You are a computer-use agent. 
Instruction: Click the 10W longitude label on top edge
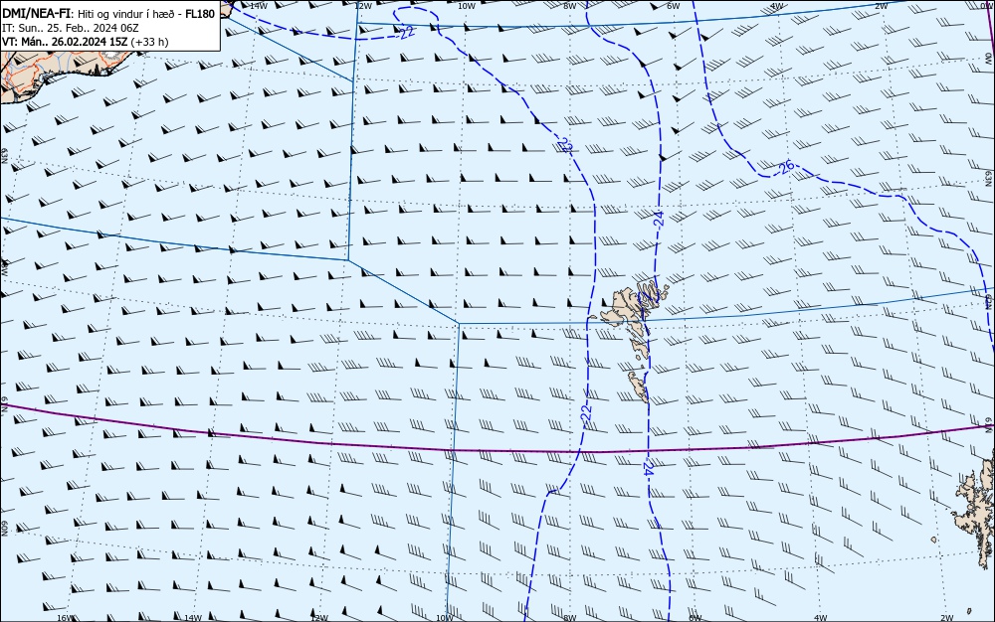point(467,6)
